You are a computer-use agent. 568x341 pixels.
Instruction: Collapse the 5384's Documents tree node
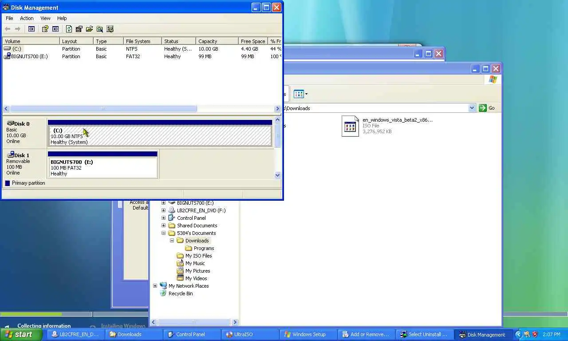163,233
